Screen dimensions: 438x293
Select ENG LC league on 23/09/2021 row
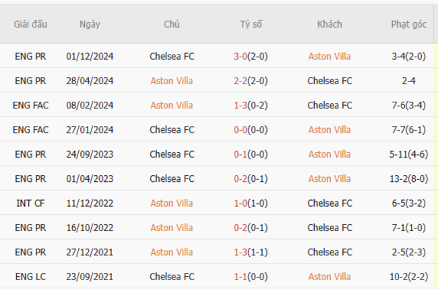30,277
